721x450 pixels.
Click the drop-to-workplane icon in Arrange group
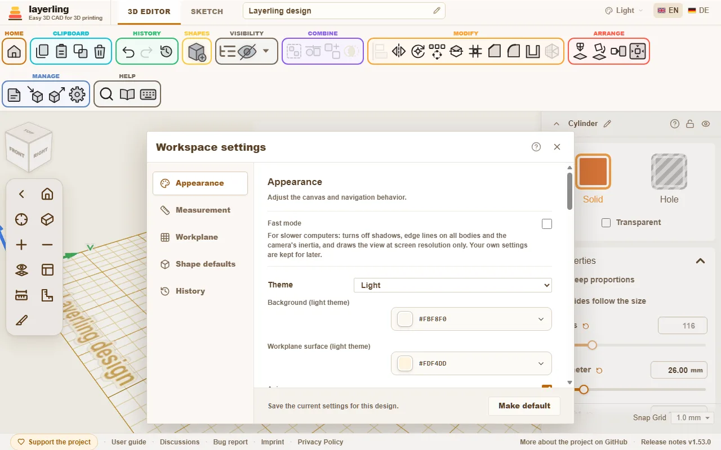(x=580, y=52)
